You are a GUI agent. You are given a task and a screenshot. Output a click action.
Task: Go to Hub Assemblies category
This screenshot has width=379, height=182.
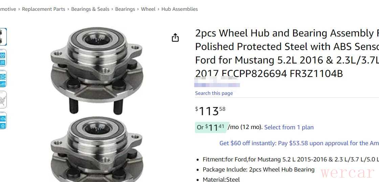pos(179,9)
